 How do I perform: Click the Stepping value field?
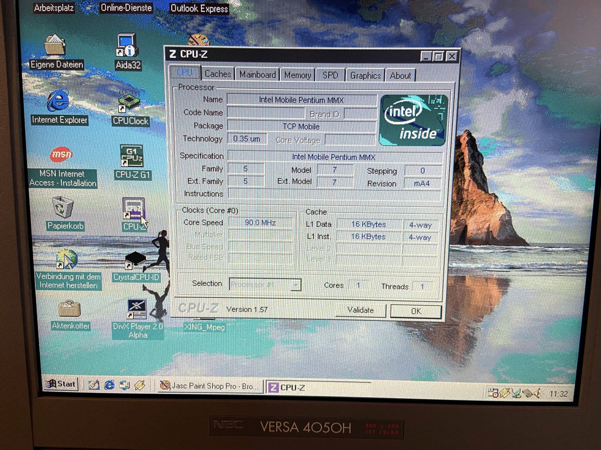(x=423, y=170)
